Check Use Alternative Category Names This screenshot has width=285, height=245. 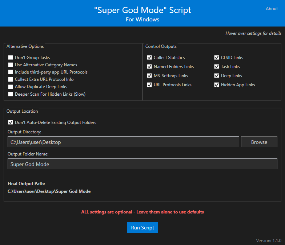tap(11, 65)
